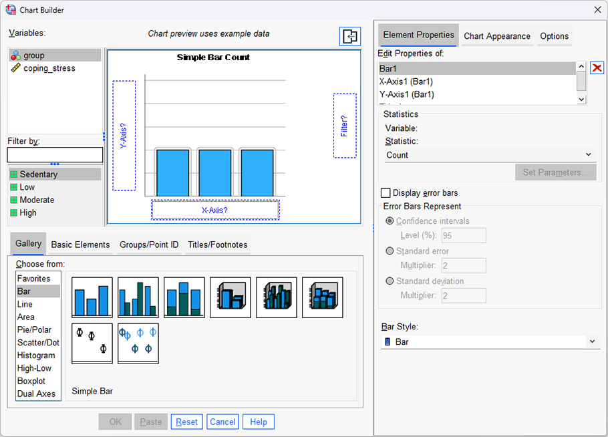This screenshot has width=608, height=437.
Task: Click the Help button
Action: pyautogui.click(x=258, y=422)
